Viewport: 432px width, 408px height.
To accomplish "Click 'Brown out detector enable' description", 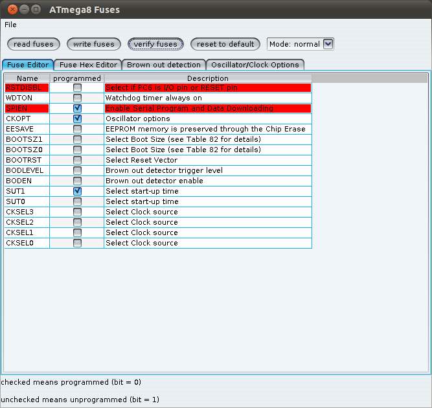I will (x=208, y=181).
